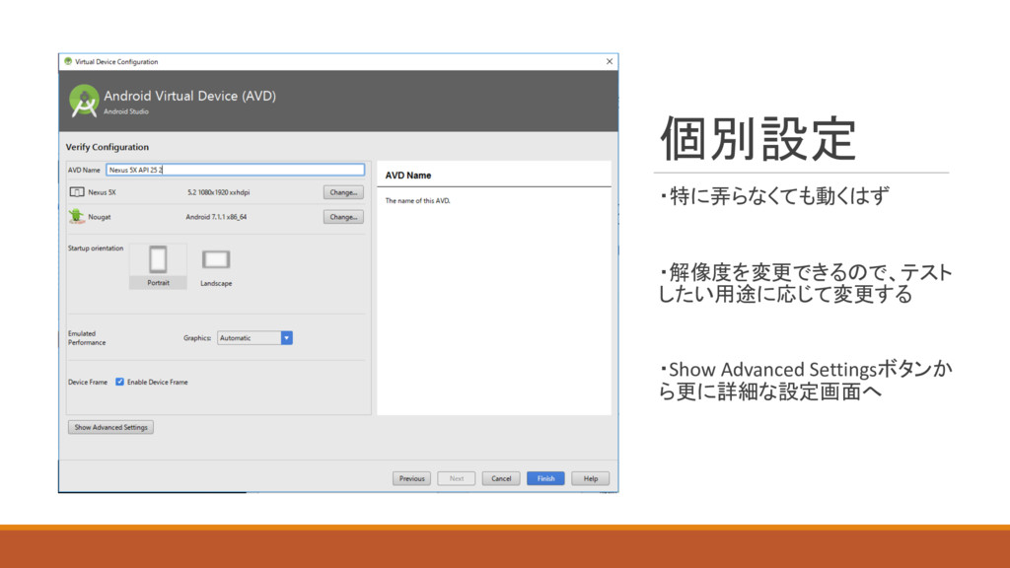Click Show Advanced Settings button
Image resolution: width=1010 pixels, height=568 pixels.
click(x=110, y=427)
